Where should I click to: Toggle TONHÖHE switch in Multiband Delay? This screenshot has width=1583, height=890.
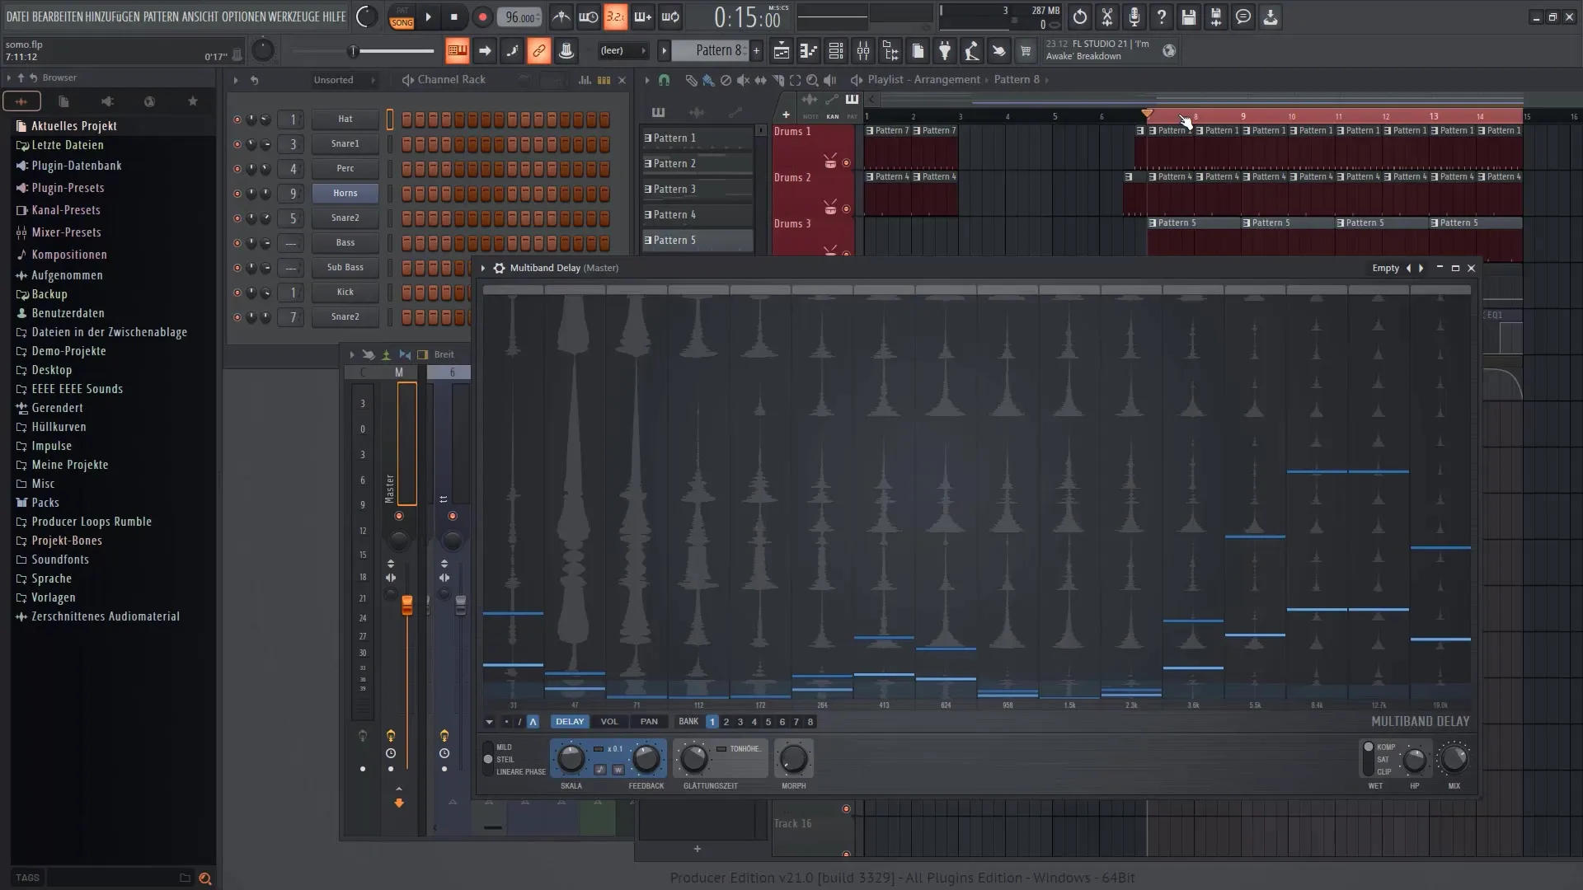click(x=721, y=749)
